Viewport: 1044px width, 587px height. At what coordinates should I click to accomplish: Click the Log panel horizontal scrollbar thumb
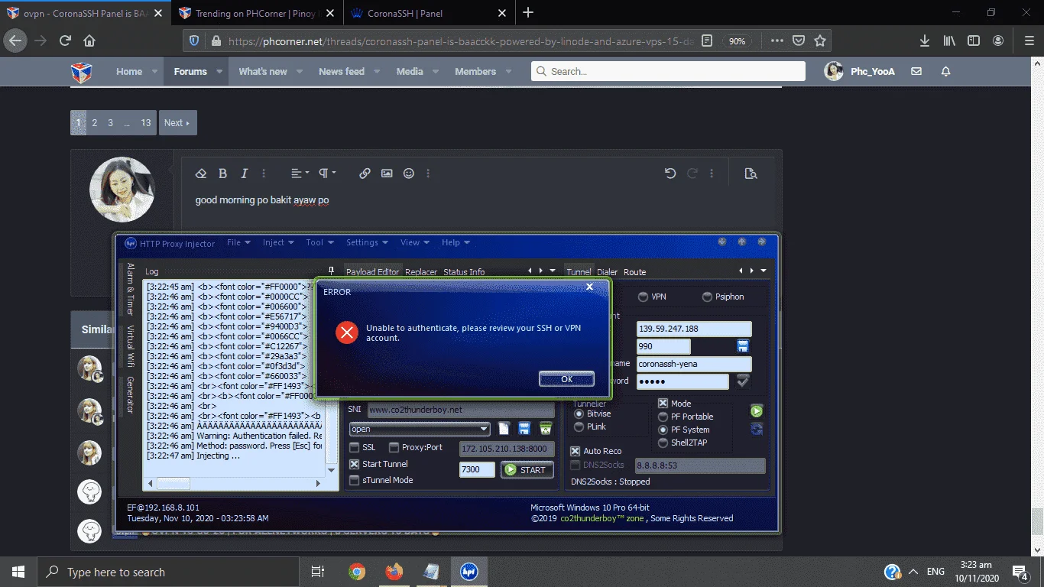coord(173,483)
